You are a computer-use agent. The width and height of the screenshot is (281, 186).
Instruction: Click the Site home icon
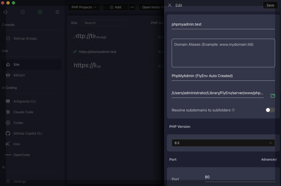8,65
